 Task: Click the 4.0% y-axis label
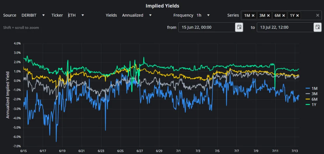tap(17, 43)
